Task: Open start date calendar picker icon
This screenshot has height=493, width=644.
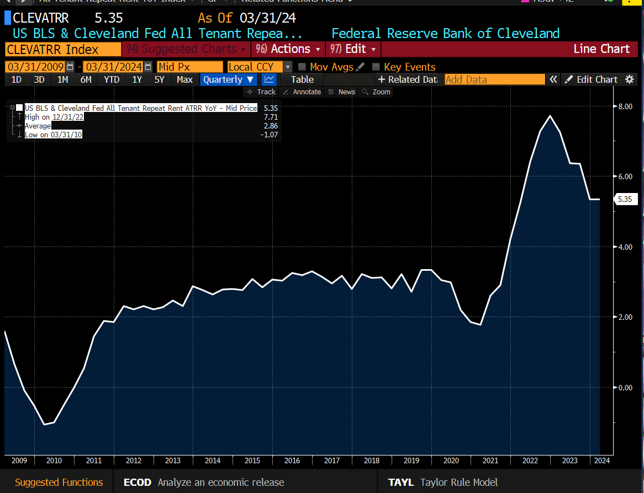Action: pos(70,67)
